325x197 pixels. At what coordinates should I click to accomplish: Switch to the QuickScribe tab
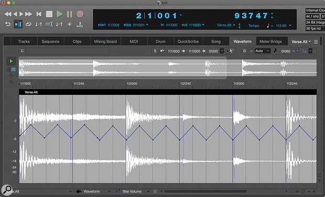188,41
